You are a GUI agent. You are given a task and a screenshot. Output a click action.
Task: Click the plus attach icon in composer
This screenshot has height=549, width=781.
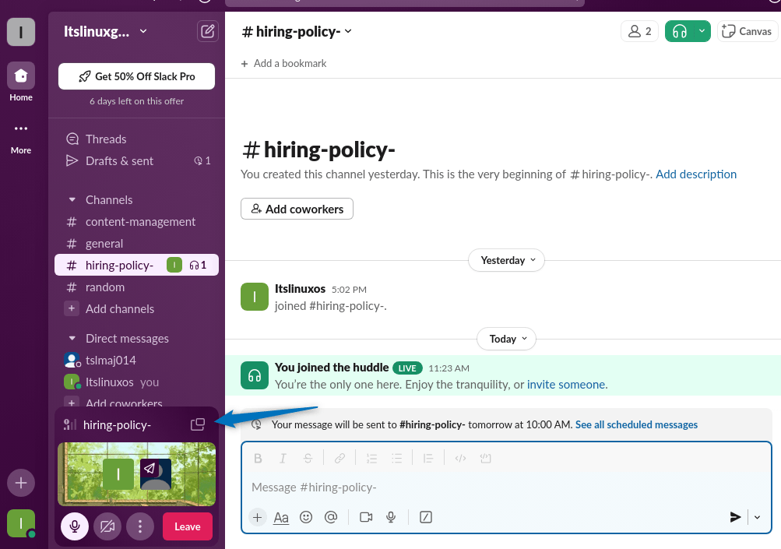click(x=258, y=517)
